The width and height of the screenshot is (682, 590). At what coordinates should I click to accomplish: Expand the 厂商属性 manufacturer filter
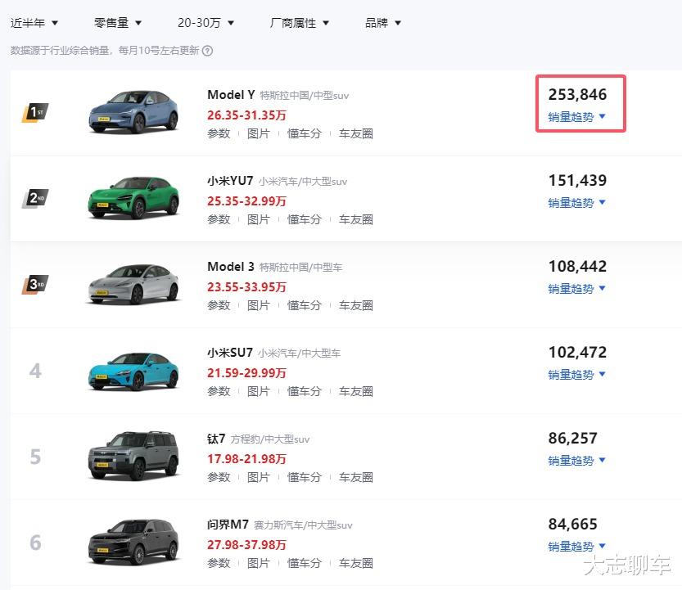click(300, 23)
